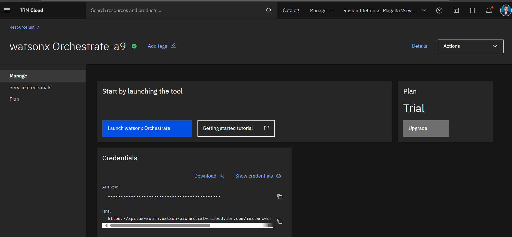Open the hamburger navigation menu
This screenshot has width=512, height=237.
point(7,10)
